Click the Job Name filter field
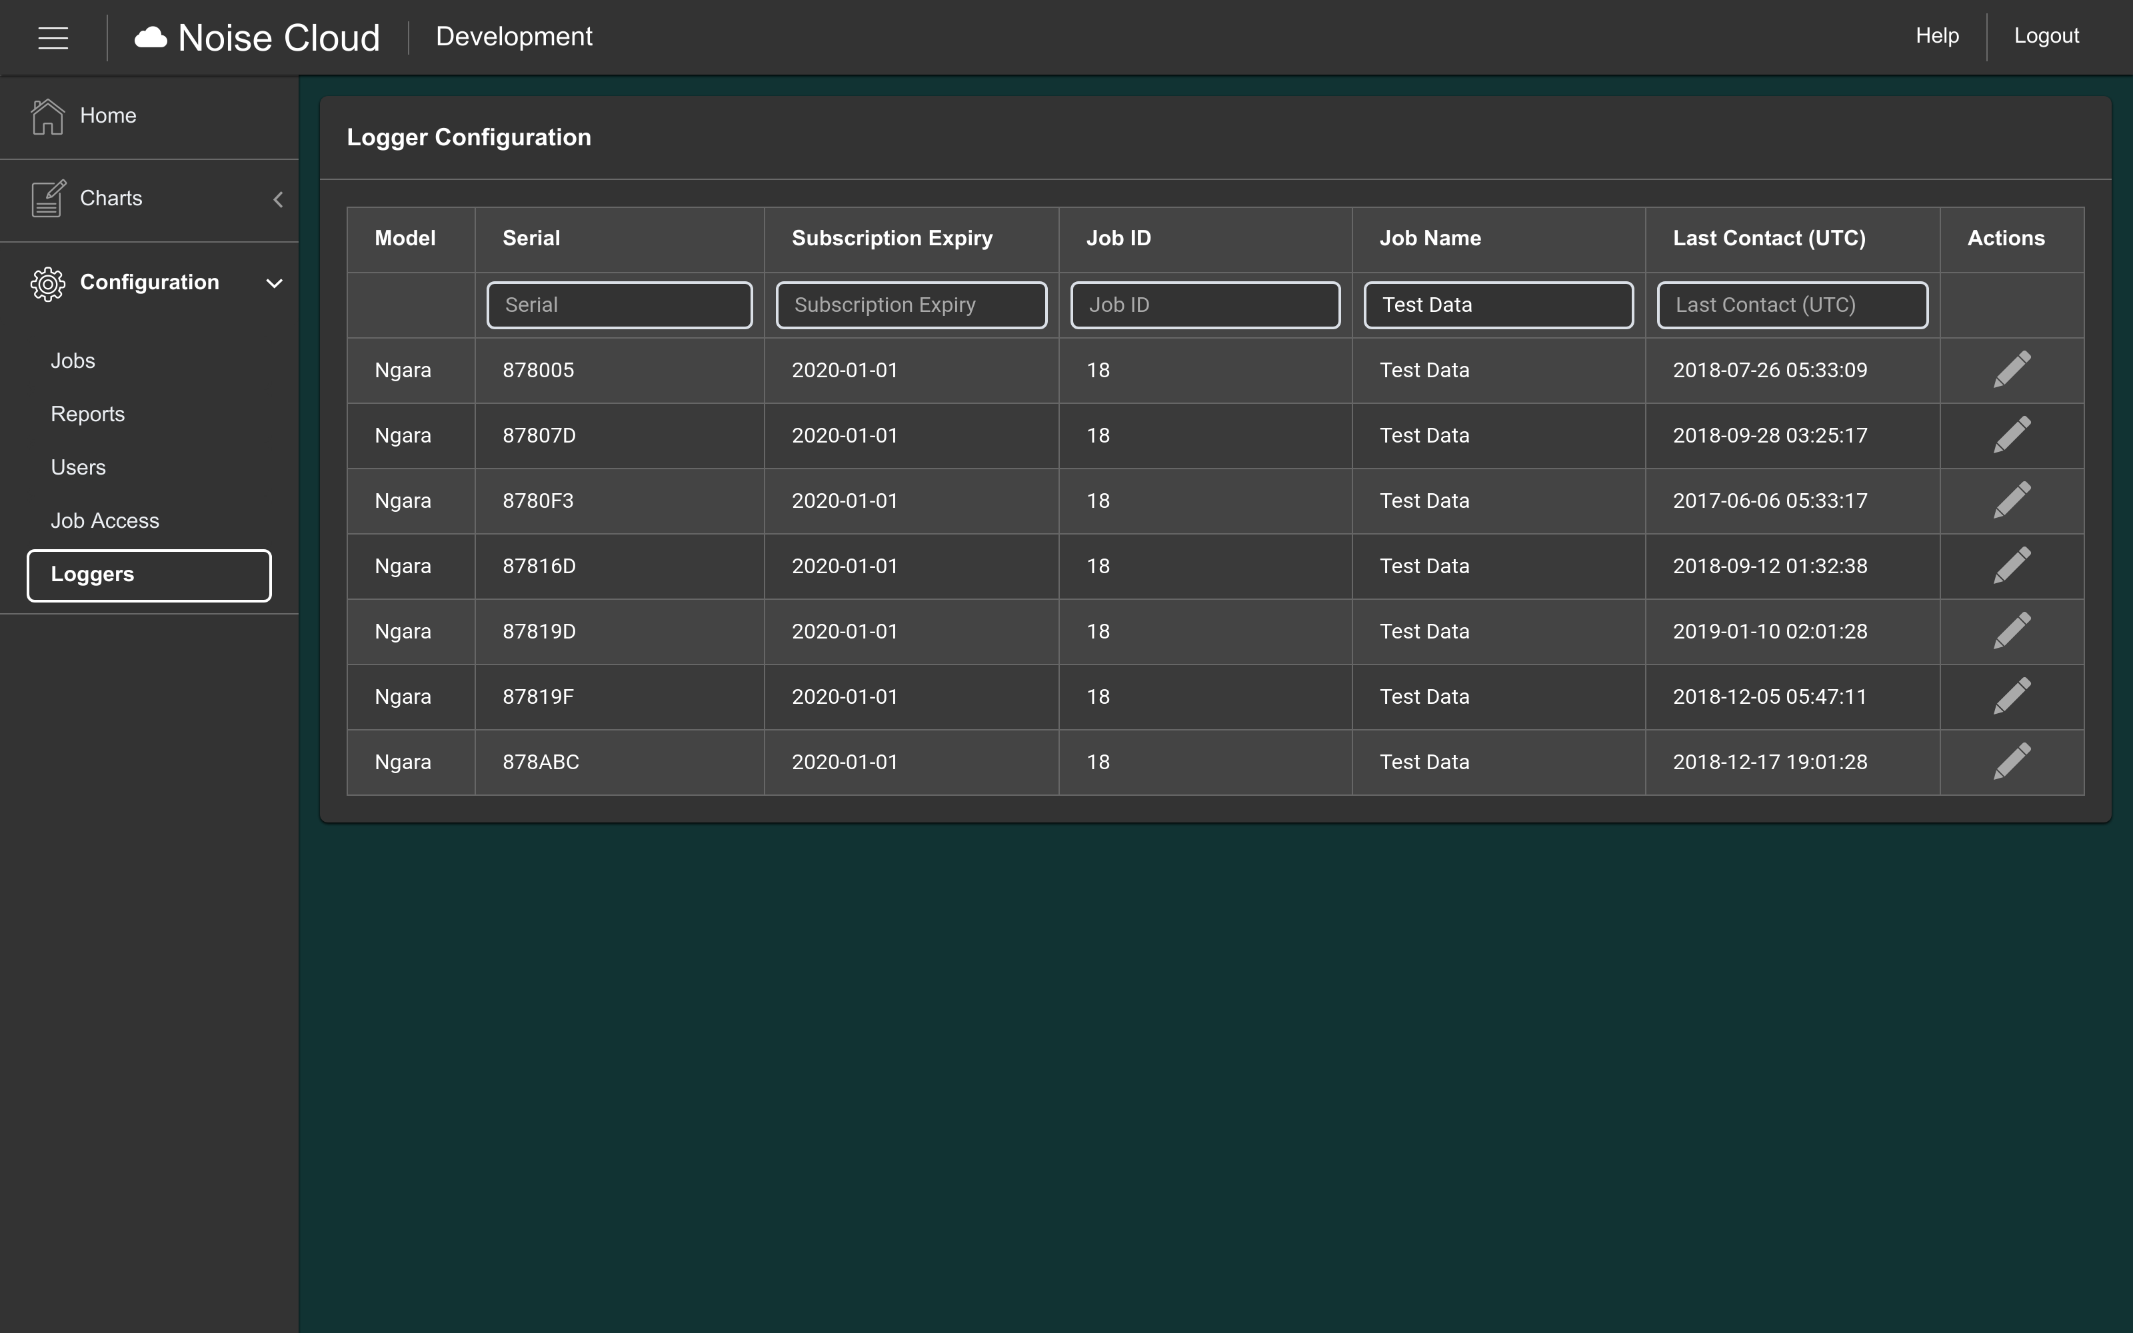This screenshot has height=1333, width=2133. 1498,305
